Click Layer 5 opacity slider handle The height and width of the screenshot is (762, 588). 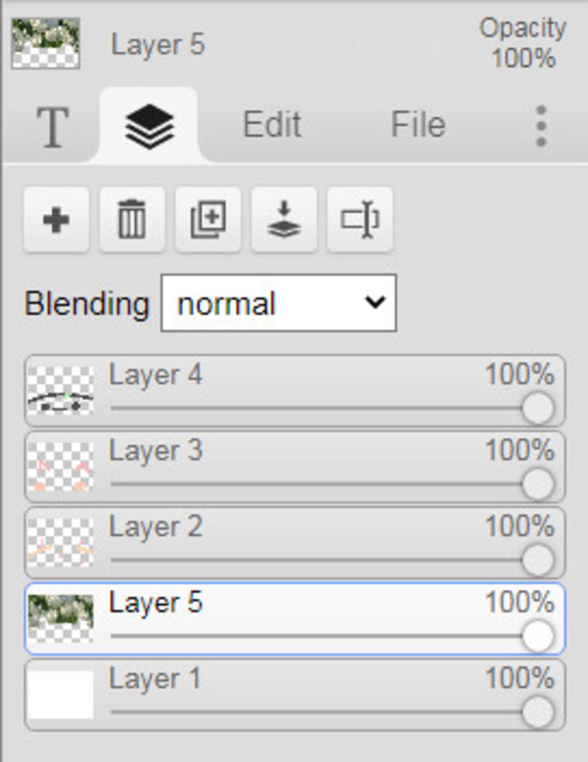point(538,636)
